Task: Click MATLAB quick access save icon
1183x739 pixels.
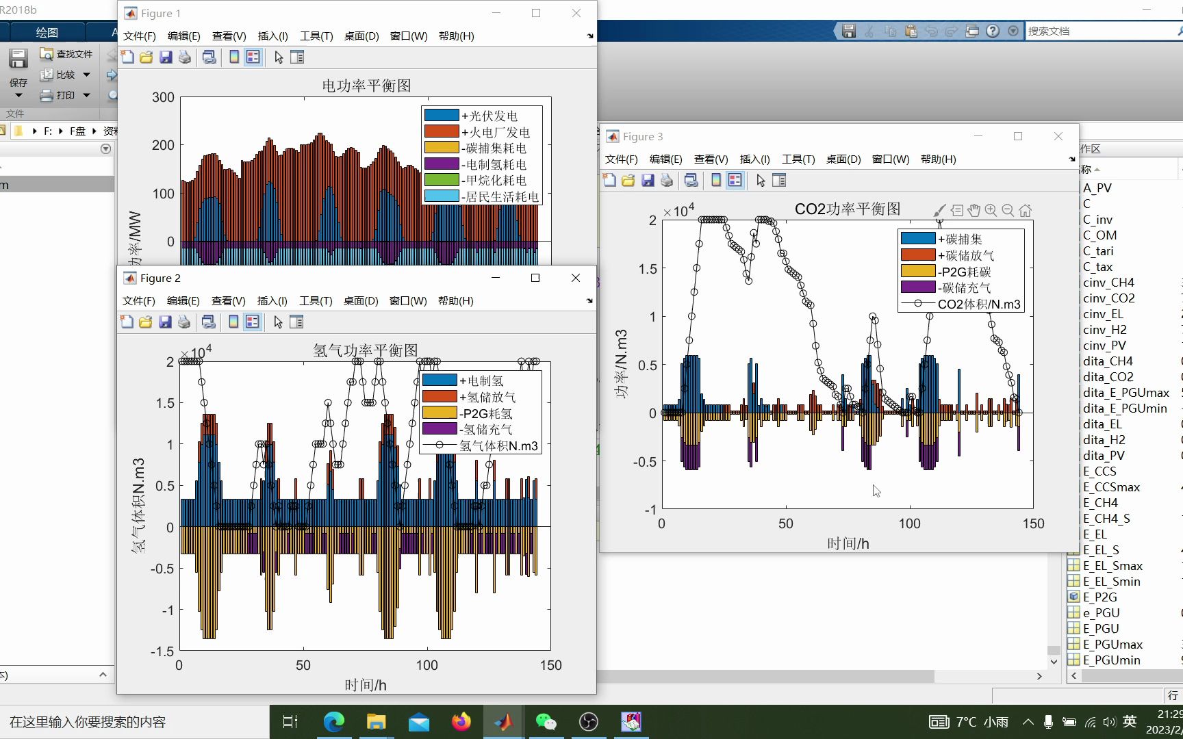Action: coord(849,31)
